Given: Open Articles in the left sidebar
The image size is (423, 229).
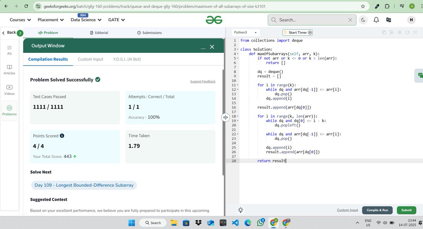Looking at the screenshot, I should [10, 70].
